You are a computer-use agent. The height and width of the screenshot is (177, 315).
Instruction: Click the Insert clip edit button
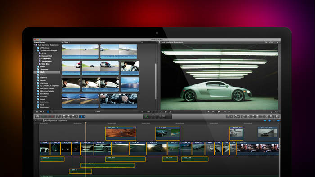pyautogui.click(x=68, y=116)
